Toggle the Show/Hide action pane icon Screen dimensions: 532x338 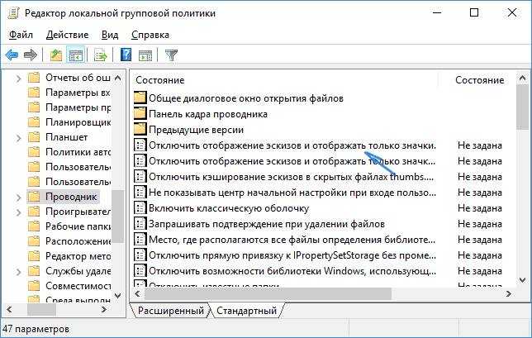pos(145,55)
